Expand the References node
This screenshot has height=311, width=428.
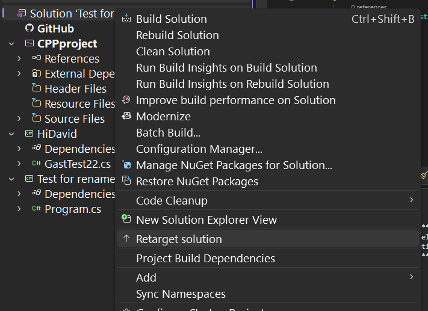[x=19, y=58]
